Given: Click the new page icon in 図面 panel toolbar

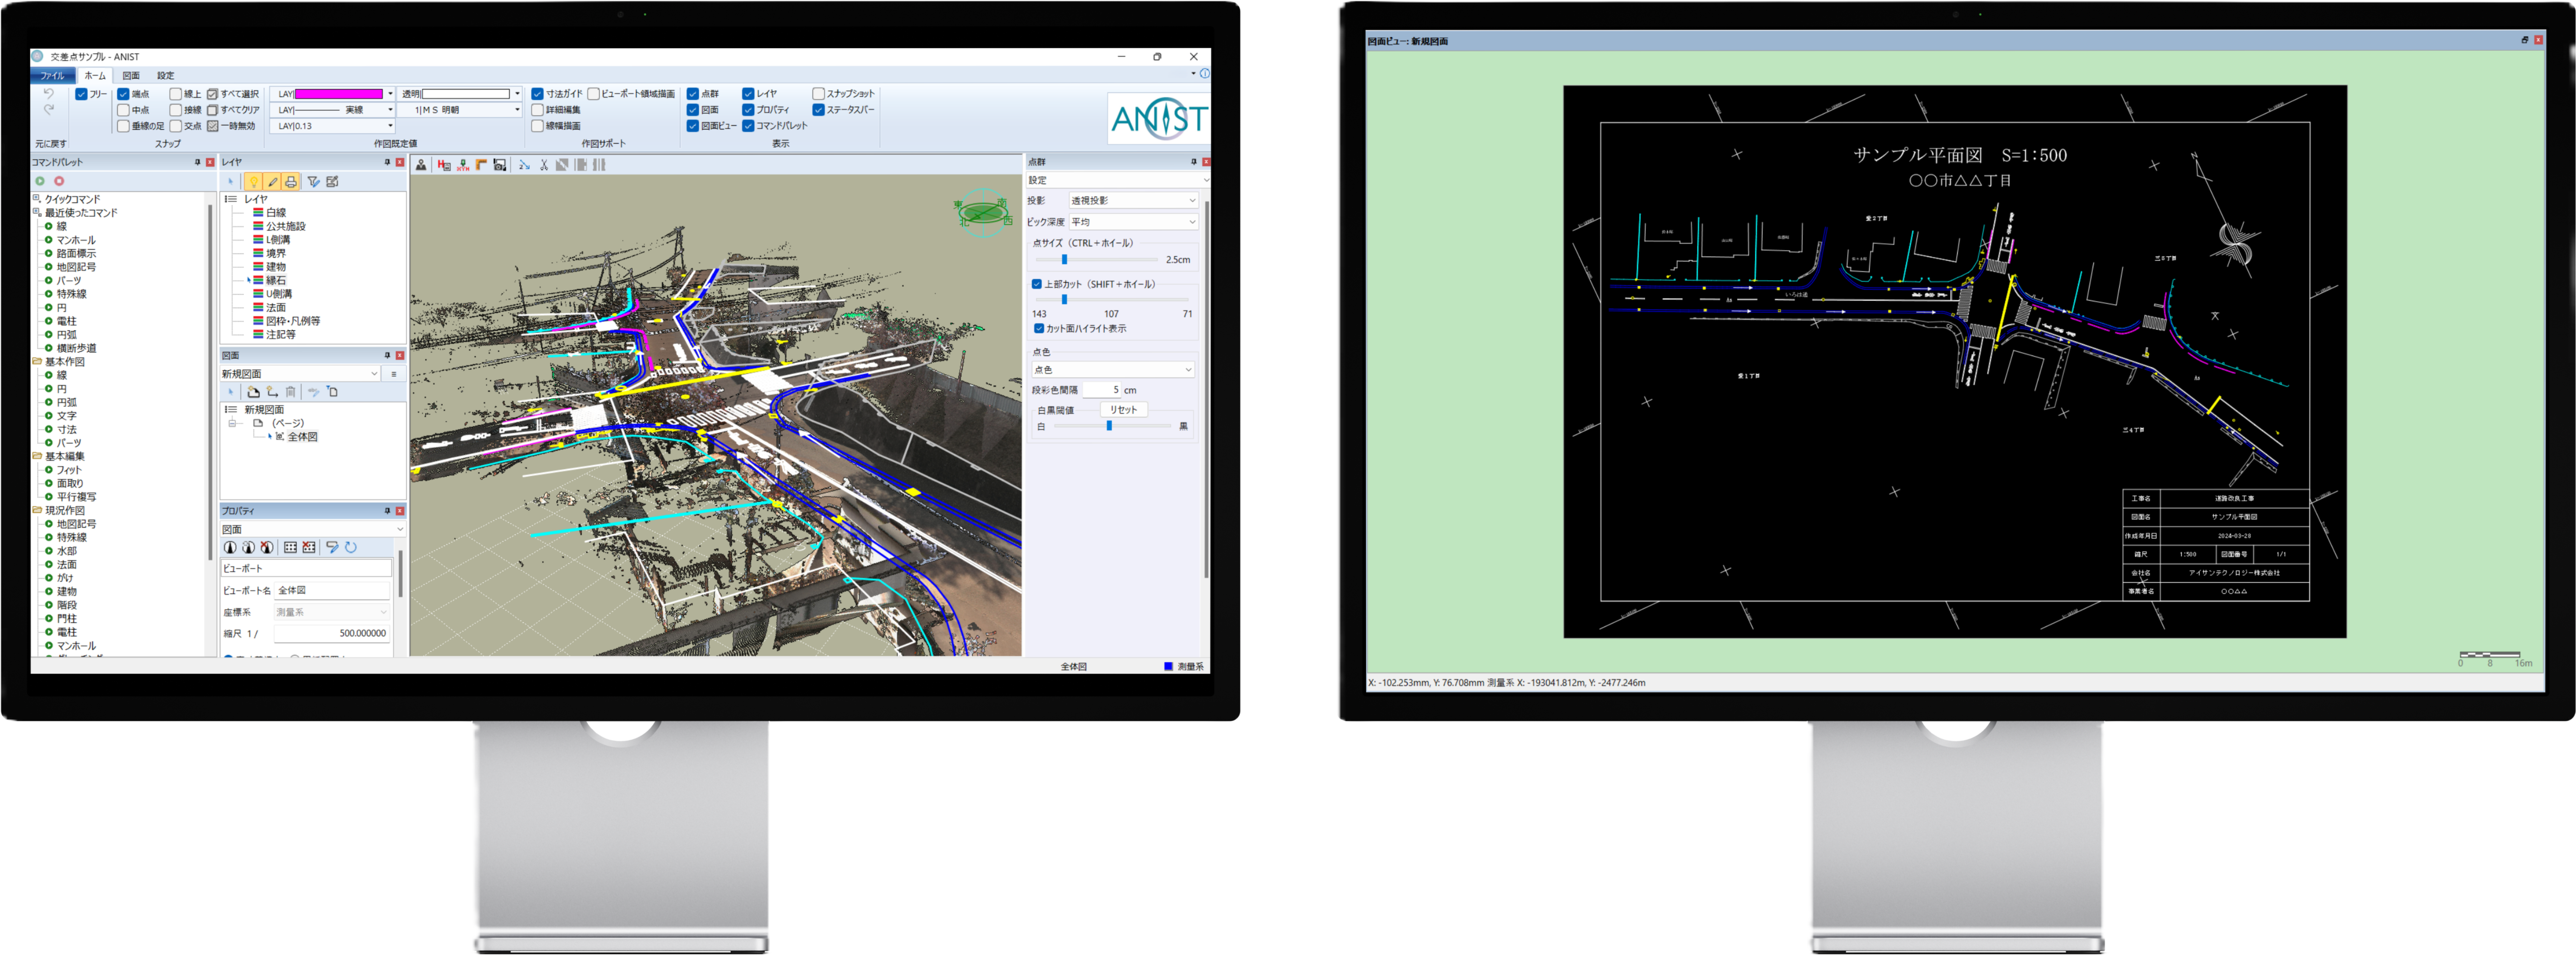Looking at the screenshot, I should (x=254, y=392).
